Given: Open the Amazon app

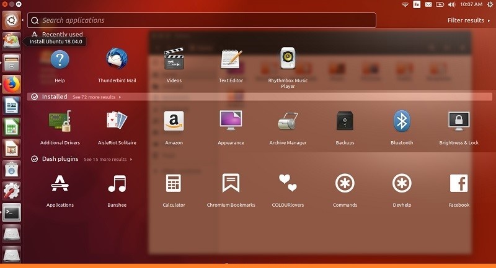Looking at the screenshot, I should 174,121.
